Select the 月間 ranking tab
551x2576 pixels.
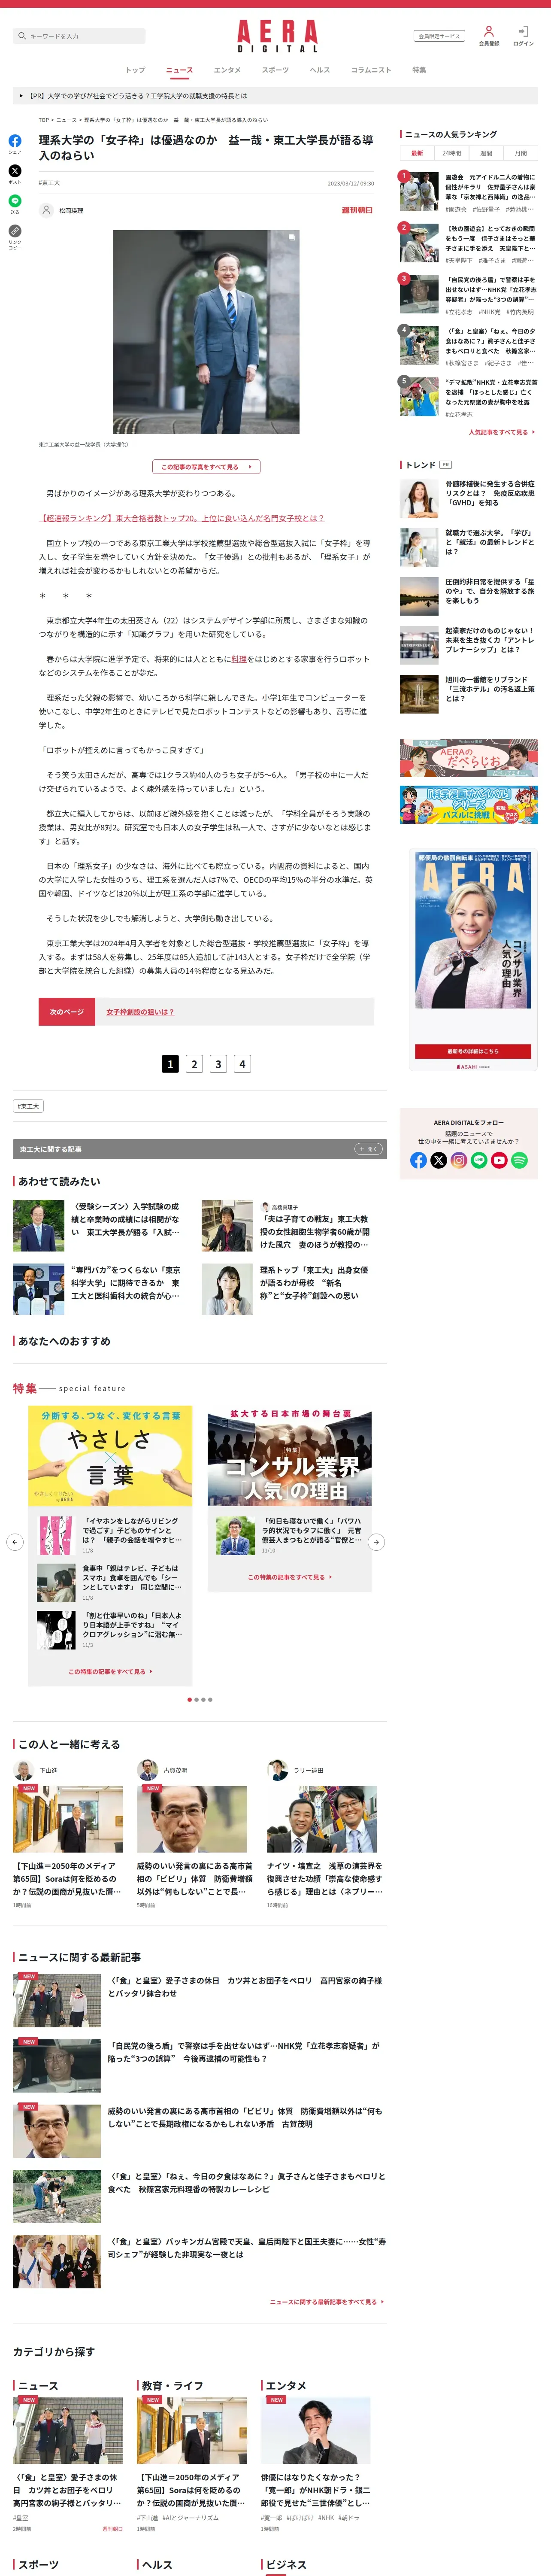(x=521, y=153)
